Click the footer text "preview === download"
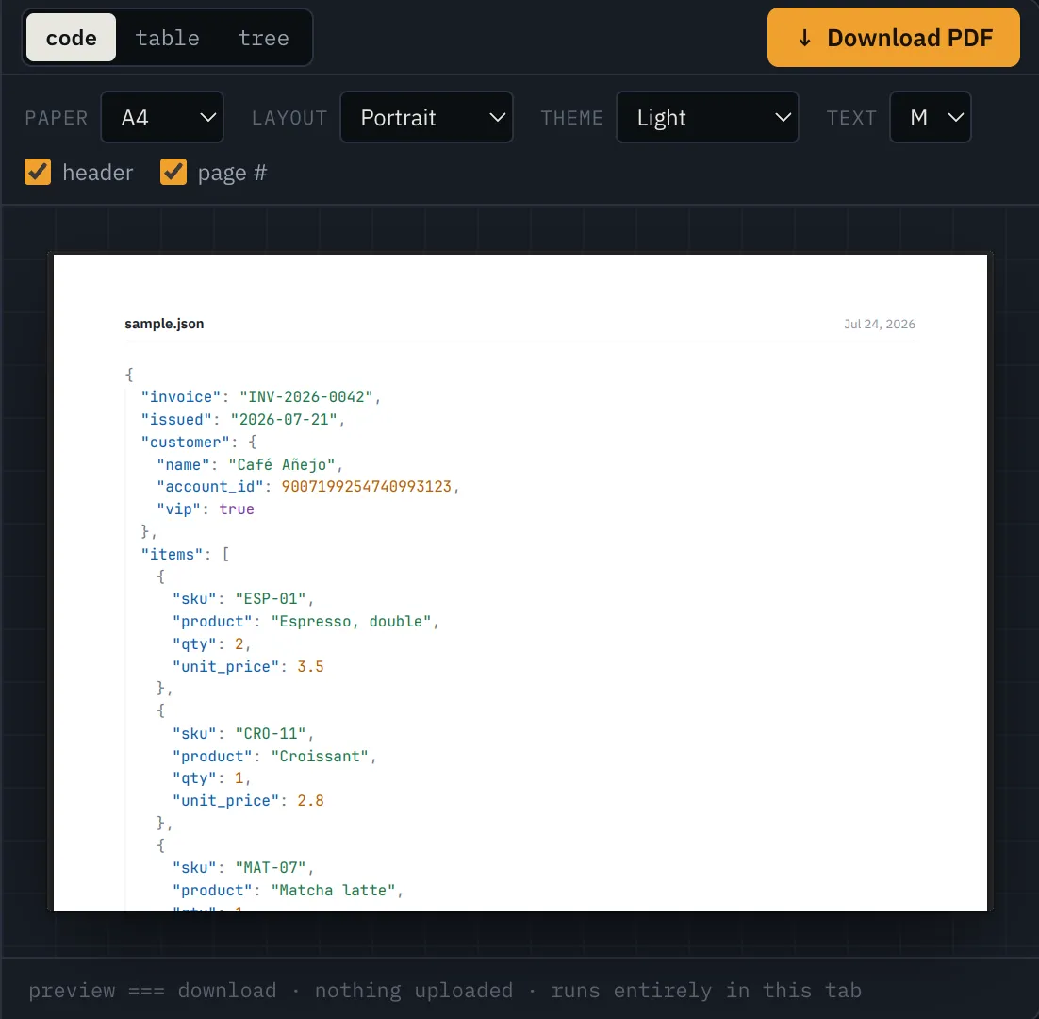The image size is (1039, 1019). [x=153, y=991]
